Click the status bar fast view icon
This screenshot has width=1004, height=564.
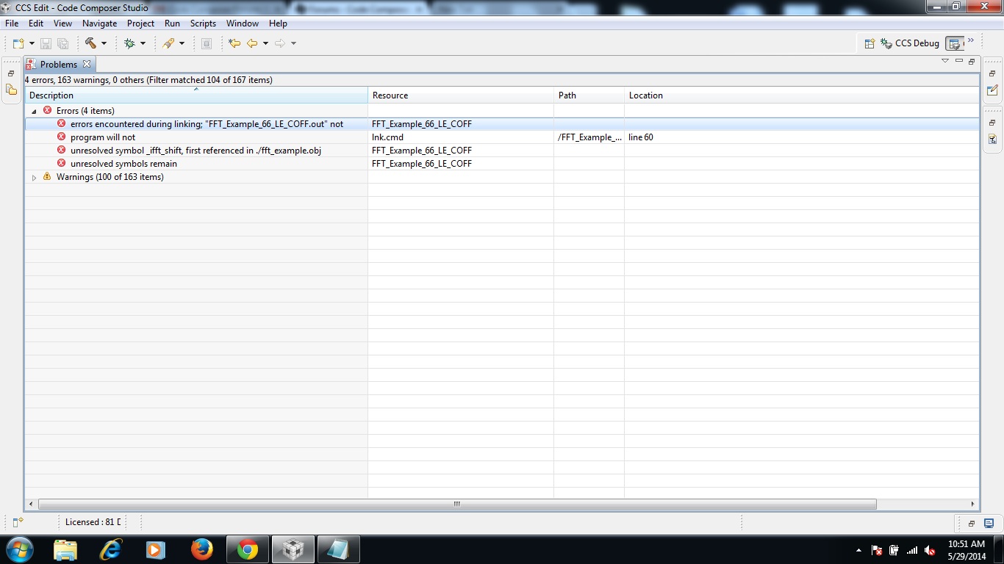[x=18, y=523]
